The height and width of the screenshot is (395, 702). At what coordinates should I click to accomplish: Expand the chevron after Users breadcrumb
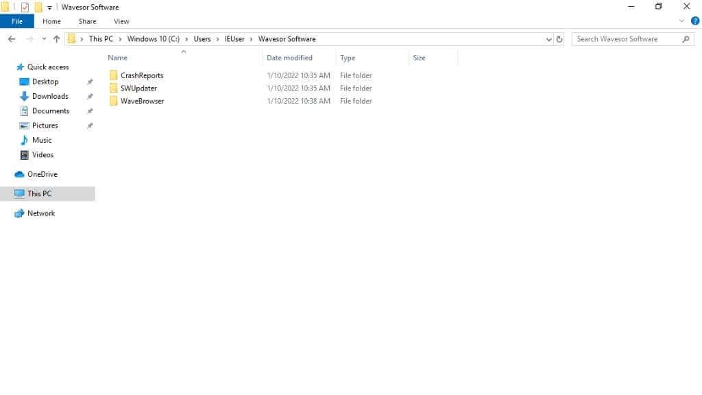pyautogui.click(x=217, y=39)
